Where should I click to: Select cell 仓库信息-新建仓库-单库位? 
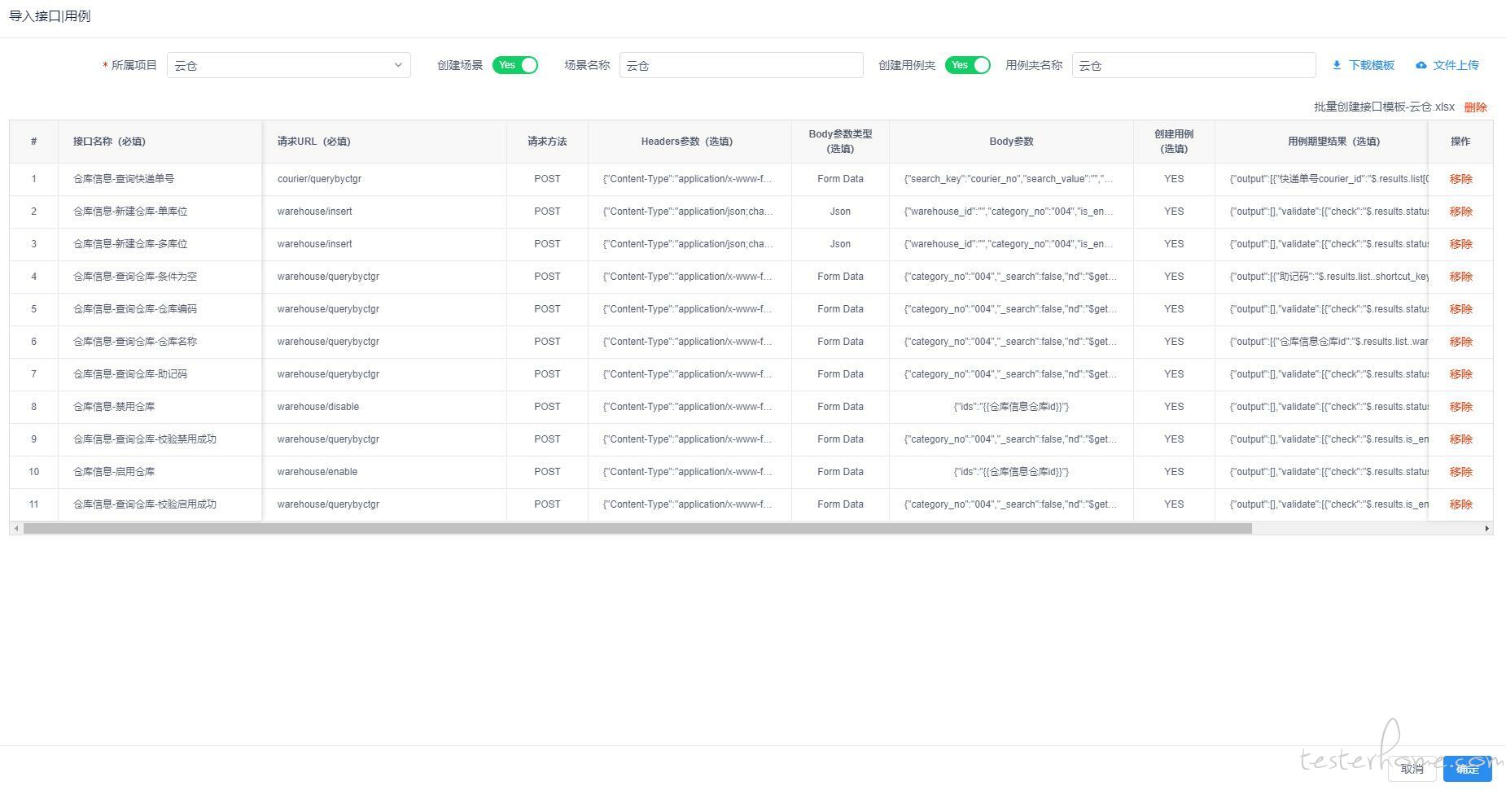(x=160, y=212)
